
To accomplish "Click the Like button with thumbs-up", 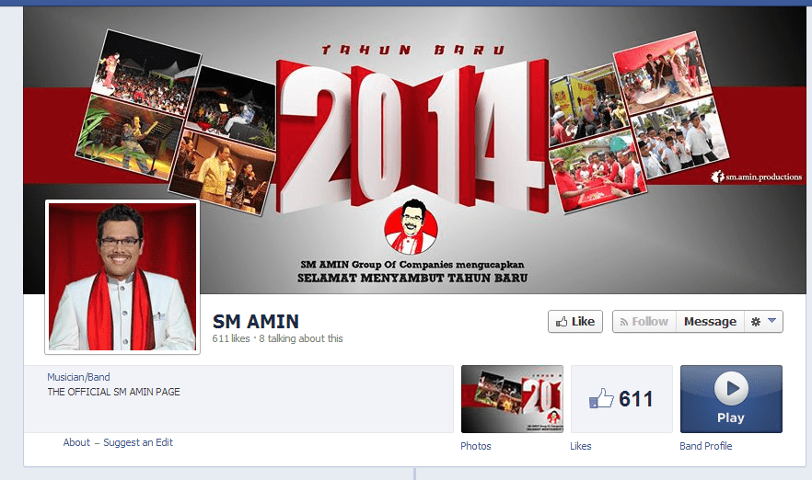I will (574, 321).
